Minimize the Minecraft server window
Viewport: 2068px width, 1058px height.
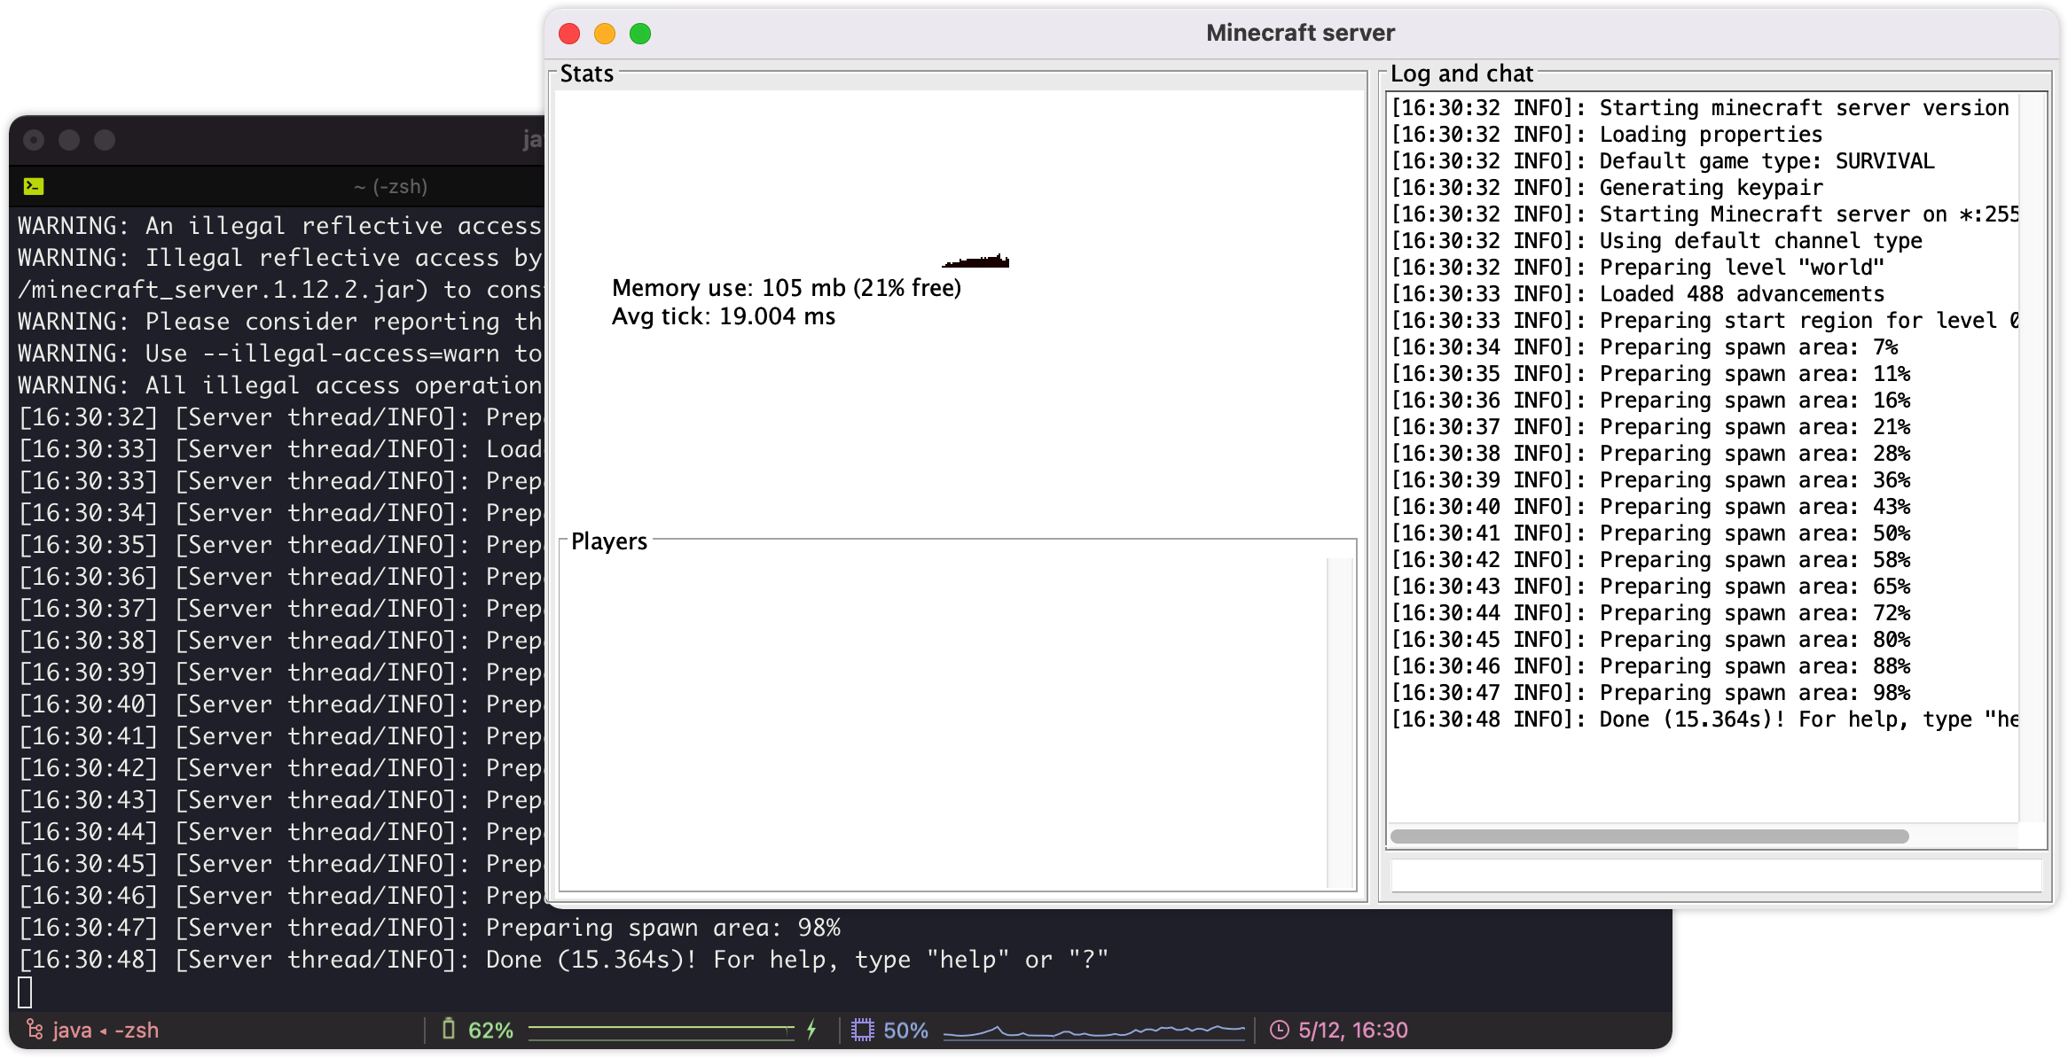click(x=605, y=34)
